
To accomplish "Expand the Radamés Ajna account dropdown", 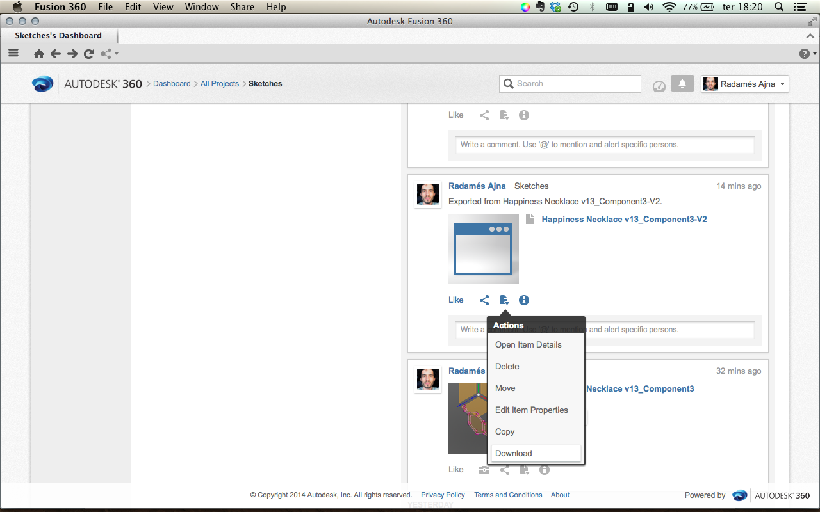I will [745, 84].
